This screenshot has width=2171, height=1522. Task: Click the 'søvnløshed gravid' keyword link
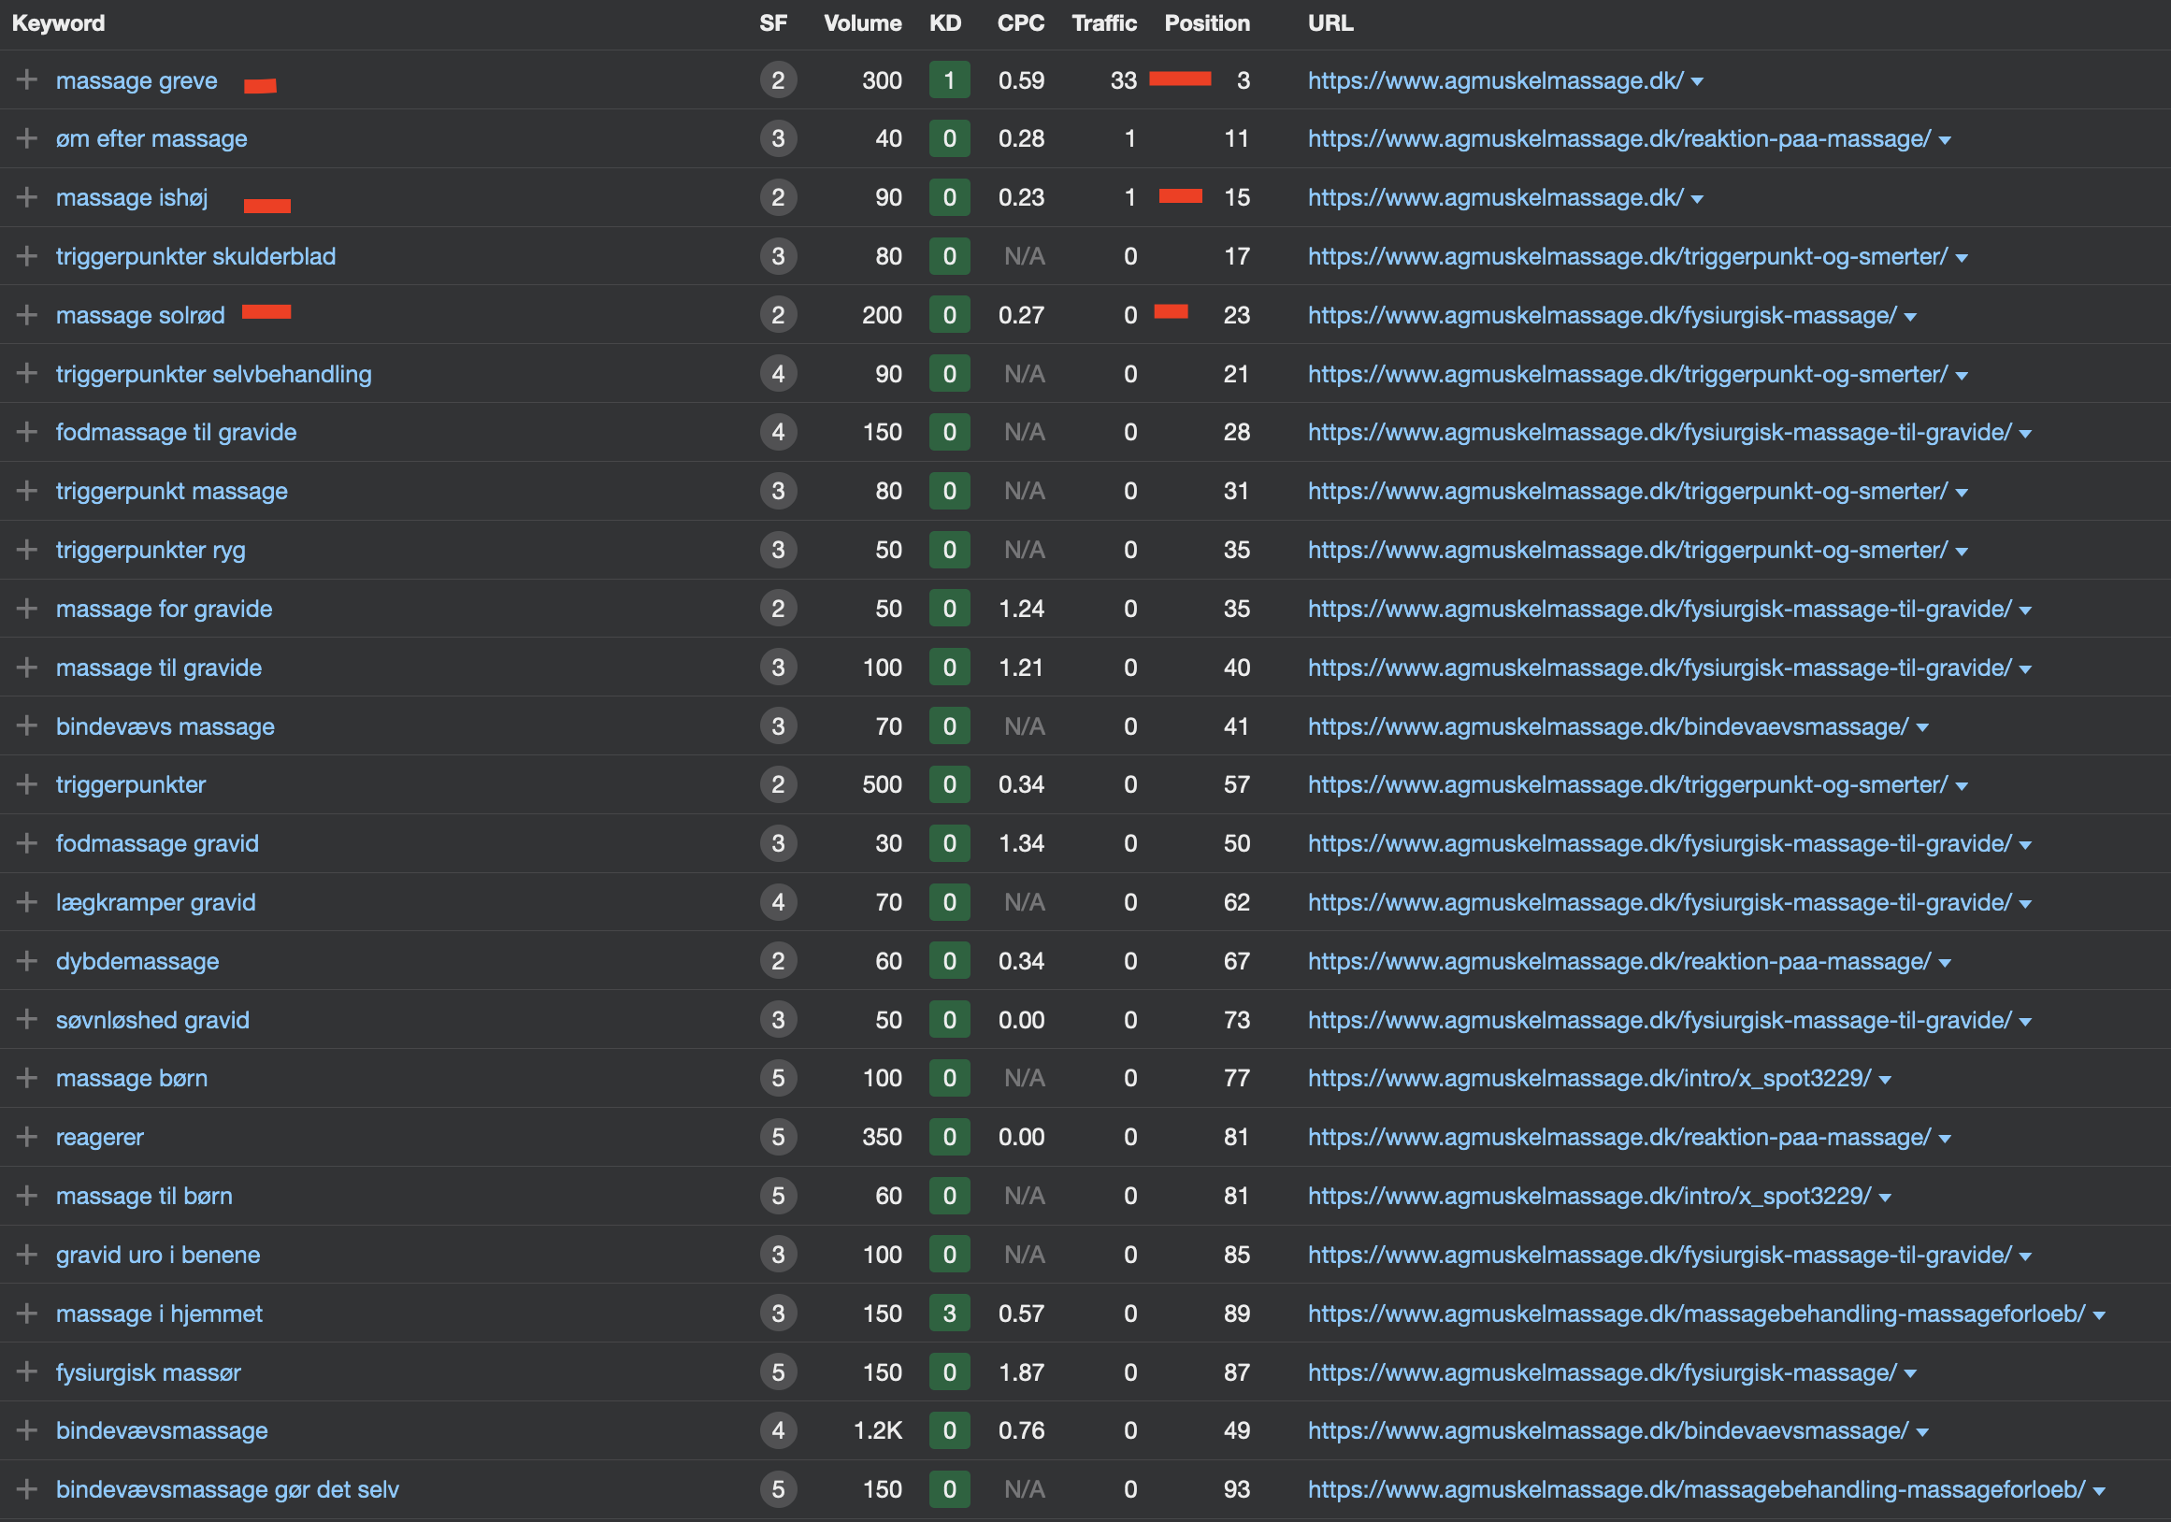(x=152, y=1020)
